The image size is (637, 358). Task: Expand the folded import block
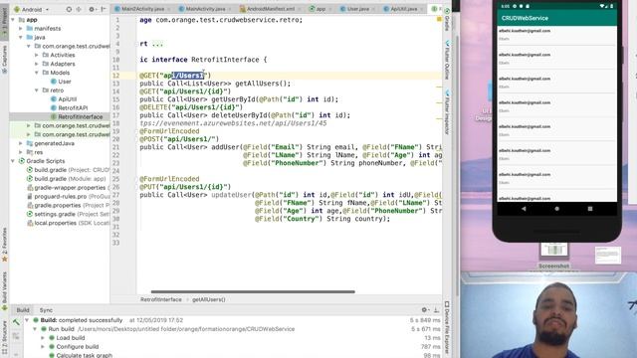157,44
